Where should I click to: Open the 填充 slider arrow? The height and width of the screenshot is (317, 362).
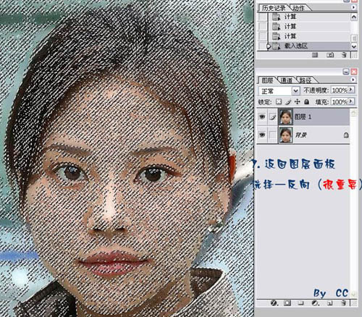click(x=351, y=101)
